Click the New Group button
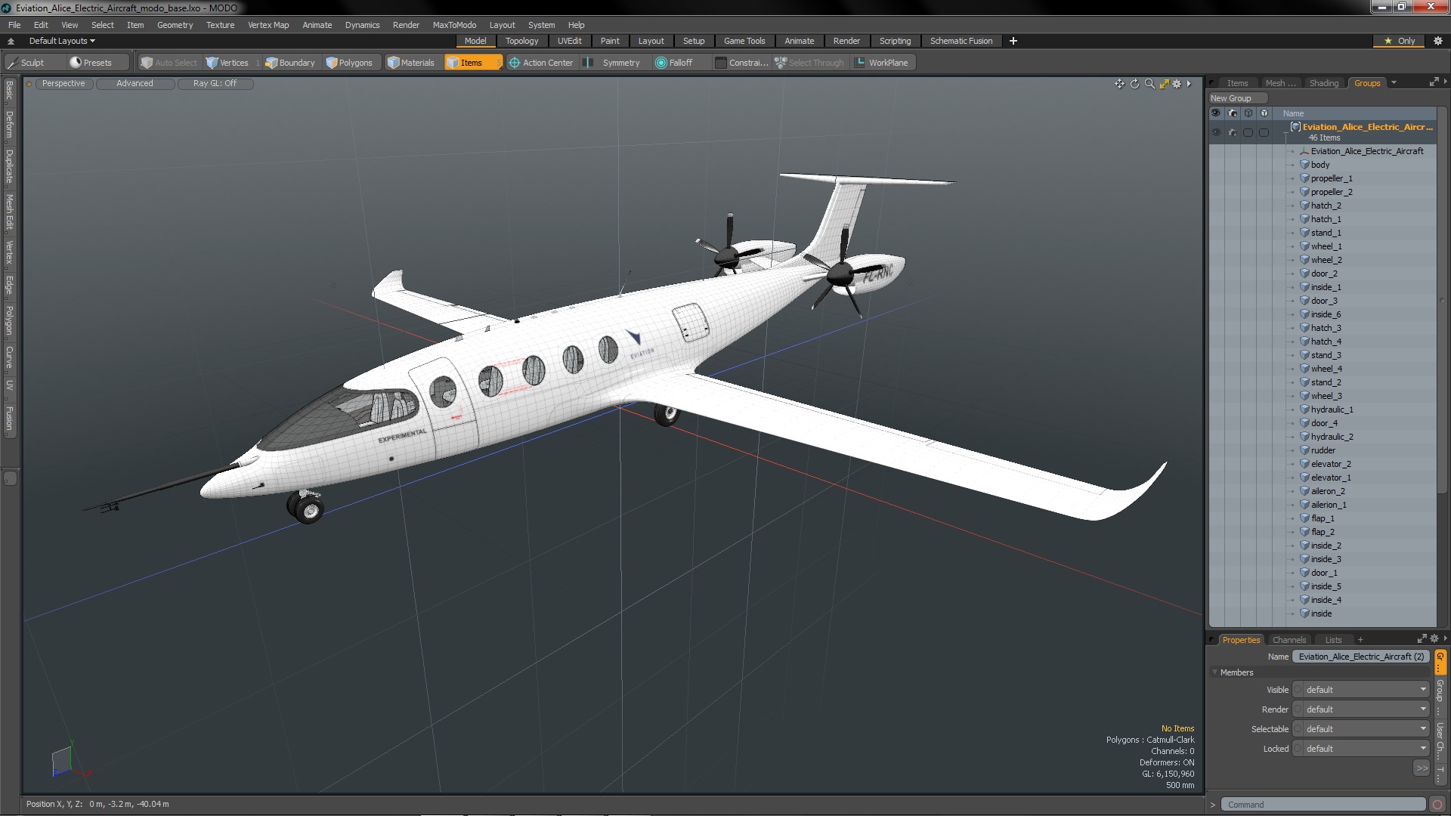 (x=1237, y=98)
